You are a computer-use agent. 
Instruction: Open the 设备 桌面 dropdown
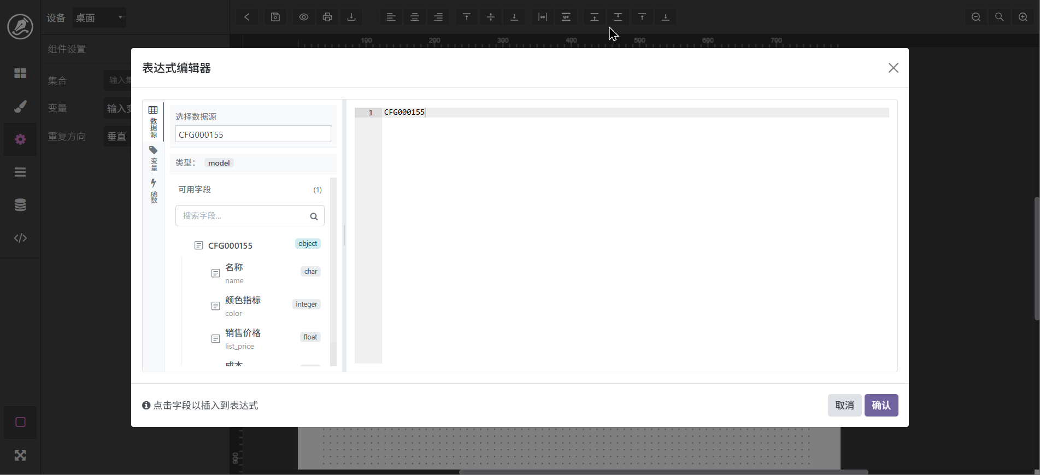(x=99, y=17)
